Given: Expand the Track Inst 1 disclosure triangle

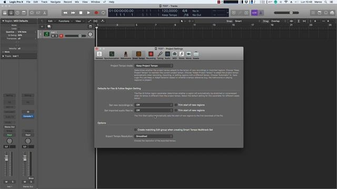Looking at the screenshot, I should [3, 56].
